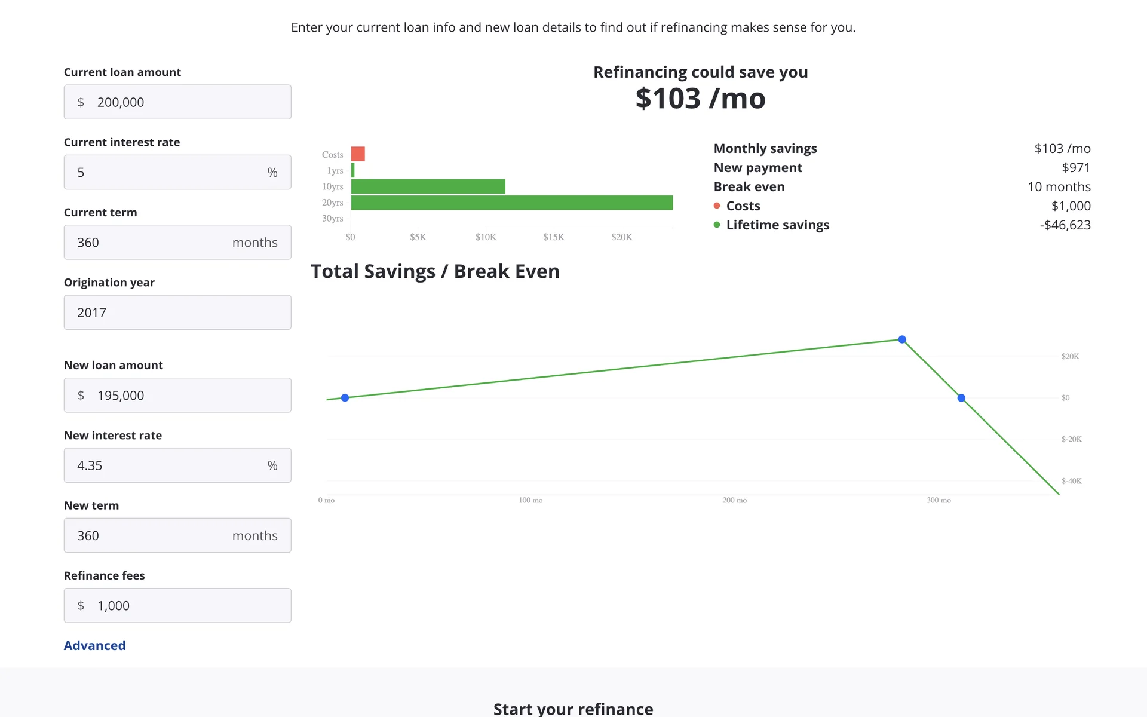Image resolution: width=1147 pixels, height=717 pixels.
Task: Expand the Advanced options link
Action: pos(94,645)
